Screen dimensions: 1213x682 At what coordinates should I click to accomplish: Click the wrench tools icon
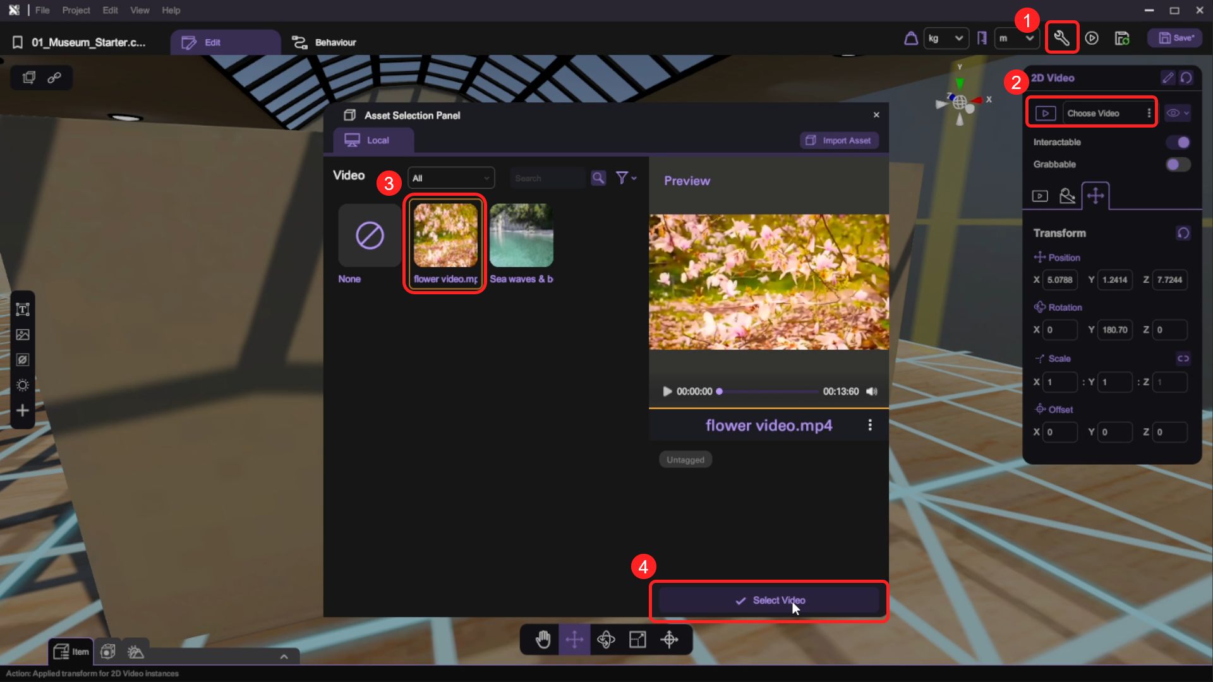pos(1061,39)
